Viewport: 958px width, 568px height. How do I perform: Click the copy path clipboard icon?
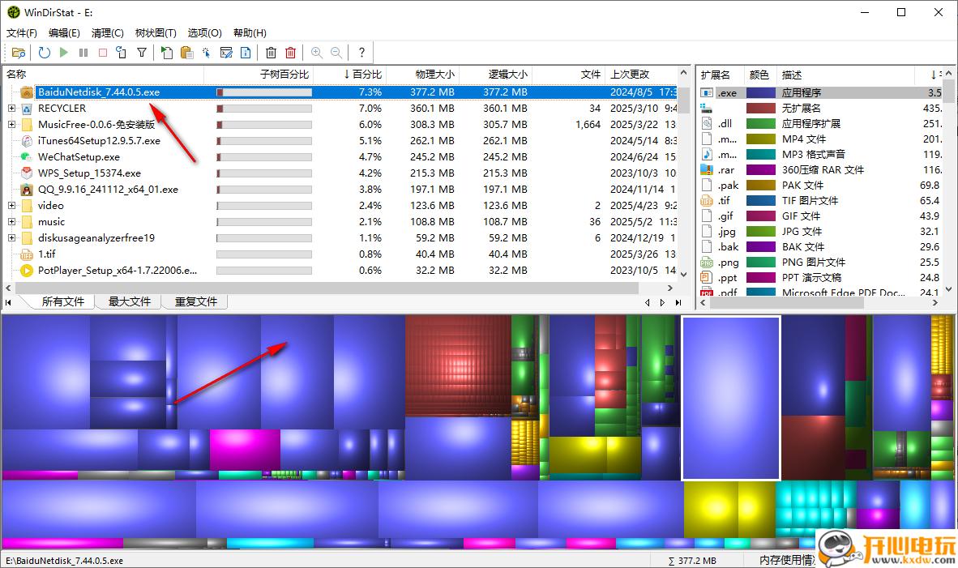coord(186,53)
